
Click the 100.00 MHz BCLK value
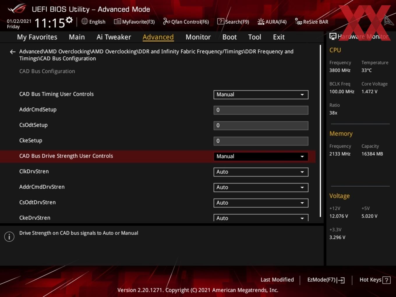pyautogui.click(x=342, y=91)
